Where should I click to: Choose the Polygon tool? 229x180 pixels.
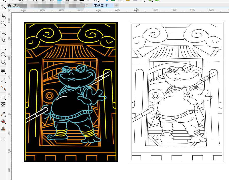point(3,62)
